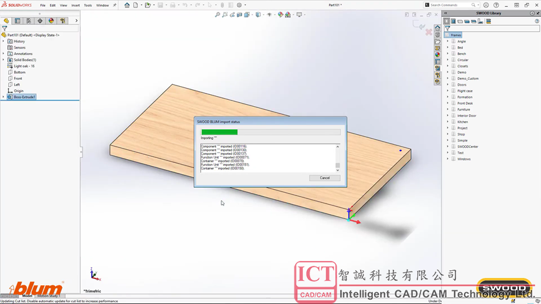Open File Explorer task pane tab

(438, 42)
